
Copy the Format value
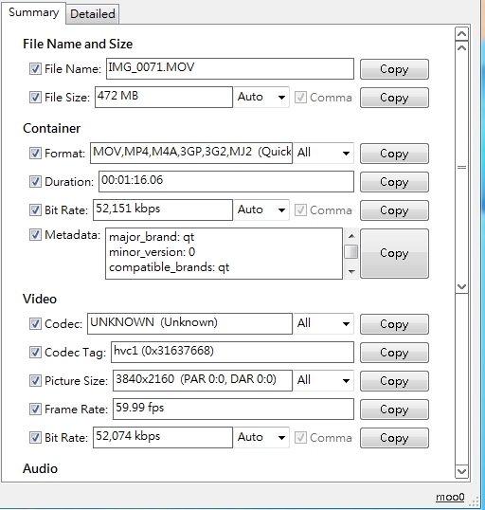(394, 154)
